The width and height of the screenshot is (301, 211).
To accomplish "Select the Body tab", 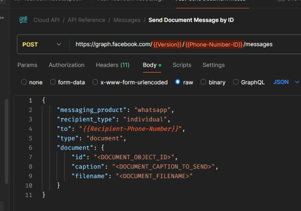I will click(x=152, y=65).
